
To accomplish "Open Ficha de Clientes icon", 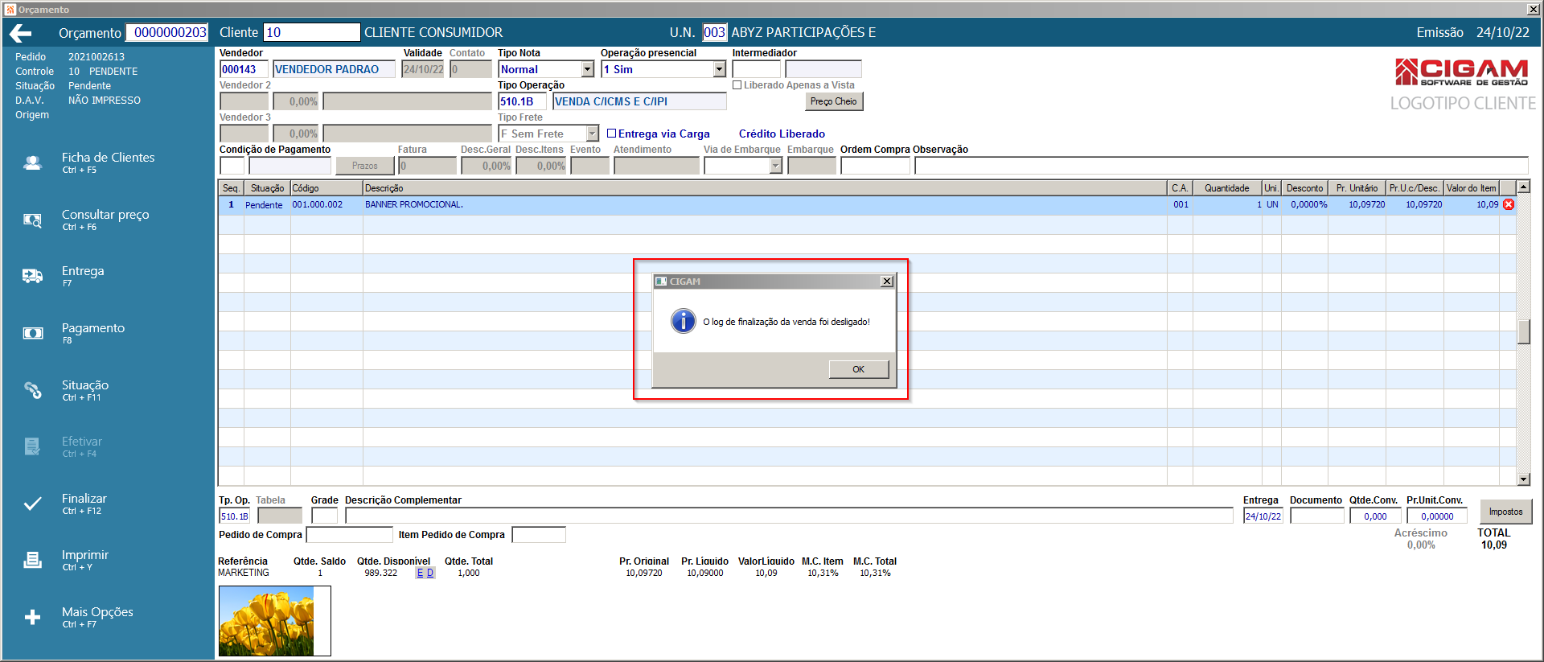I will pyautogui.click(x=32, y=163).
